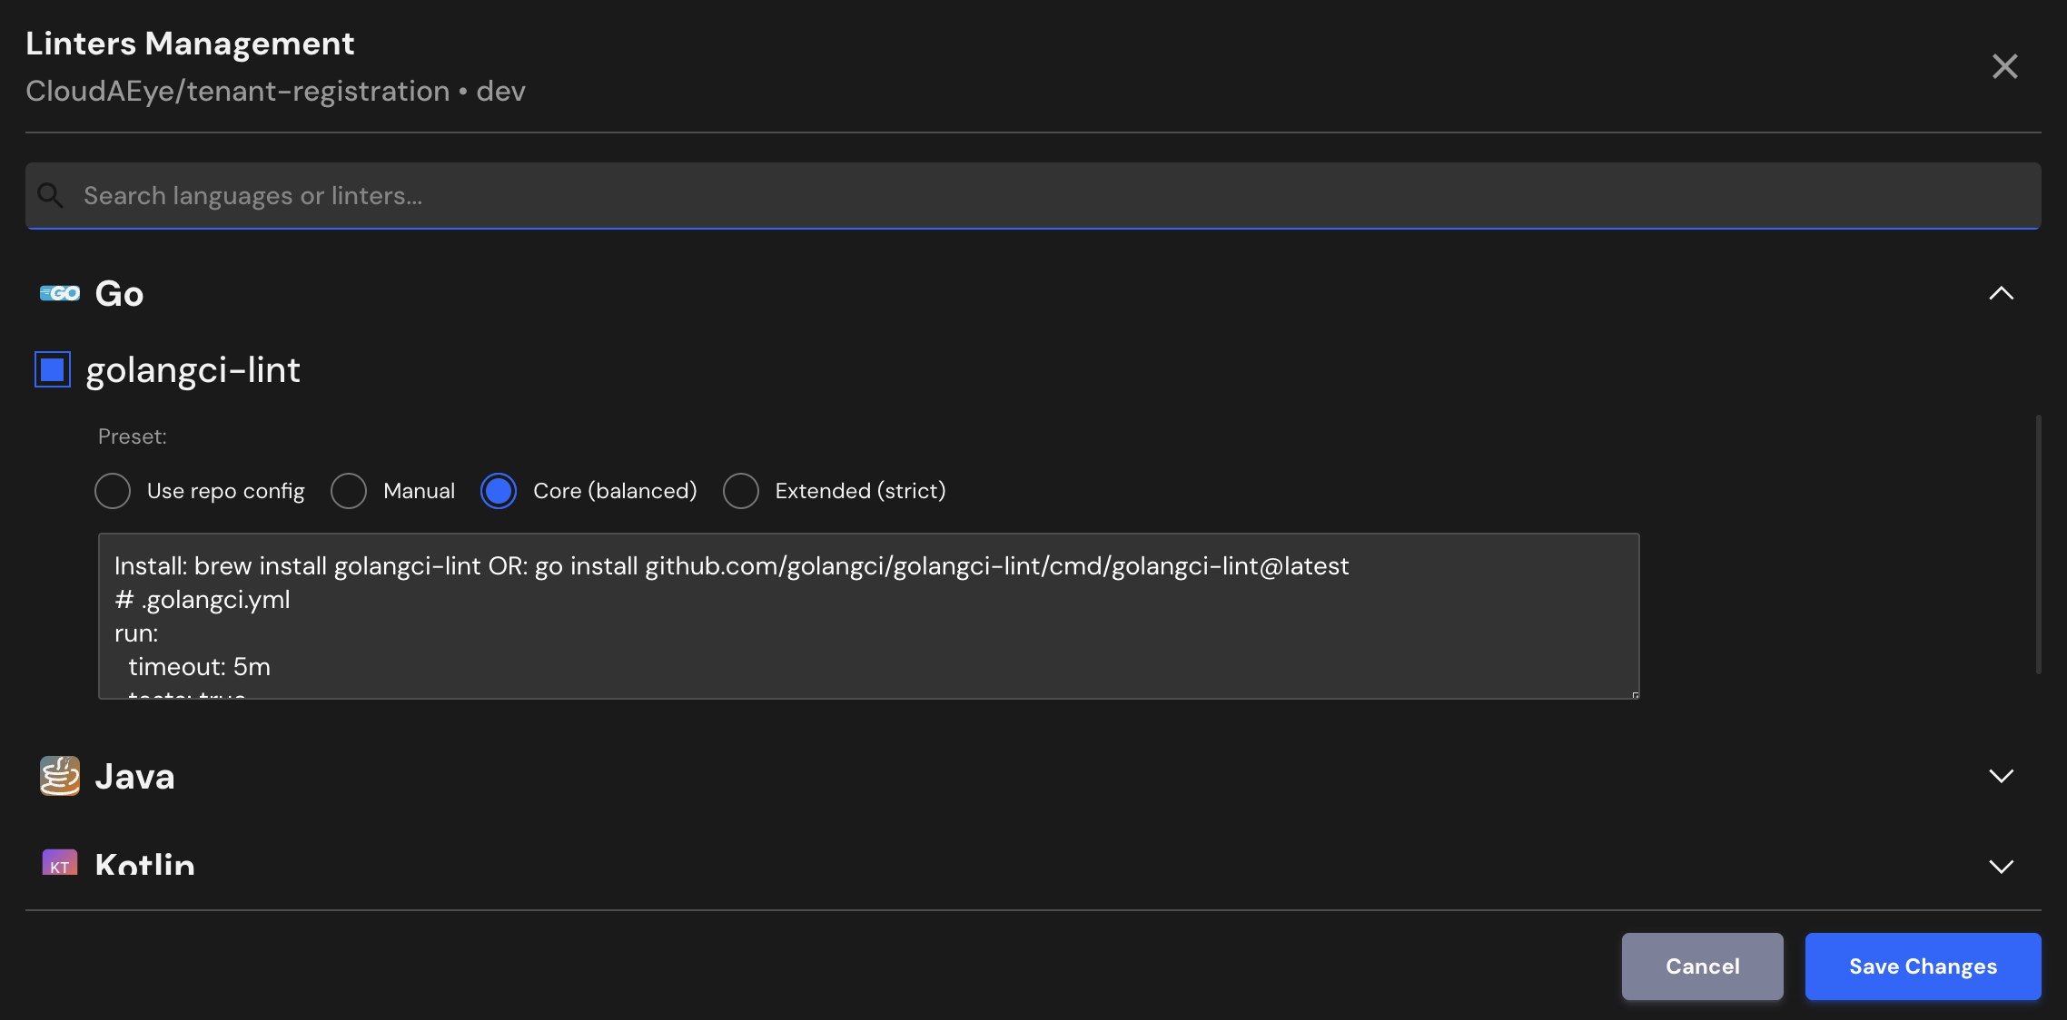This screenshot has height=1020, width=2067.
Task: Click the Java section heading
Action: (x=134, y=776)
